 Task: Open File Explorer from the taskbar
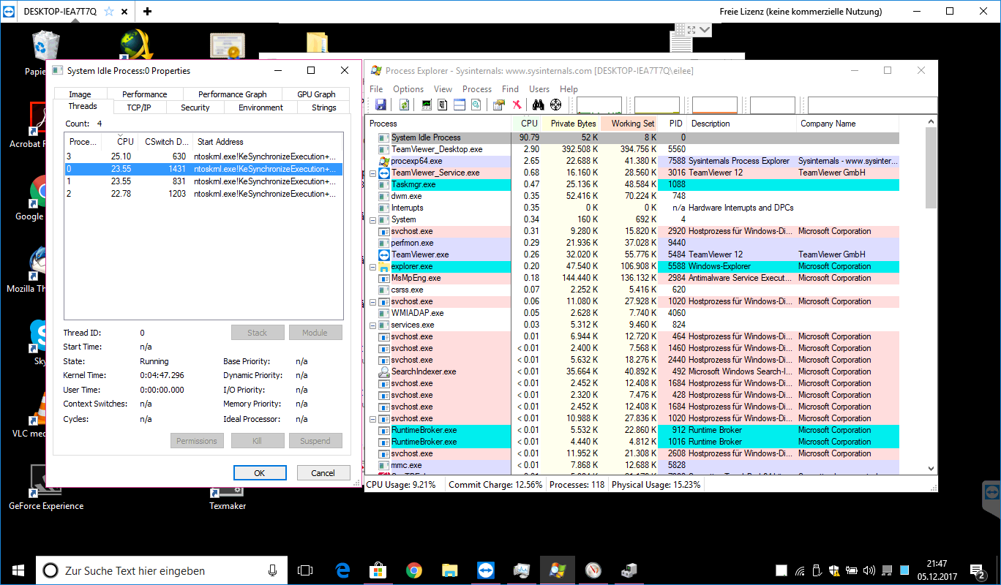(x=449, y=570)
